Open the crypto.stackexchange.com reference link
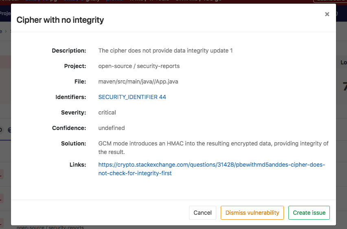Image resolution: width=347 pixels, height=229 pixels. [211, 169]
